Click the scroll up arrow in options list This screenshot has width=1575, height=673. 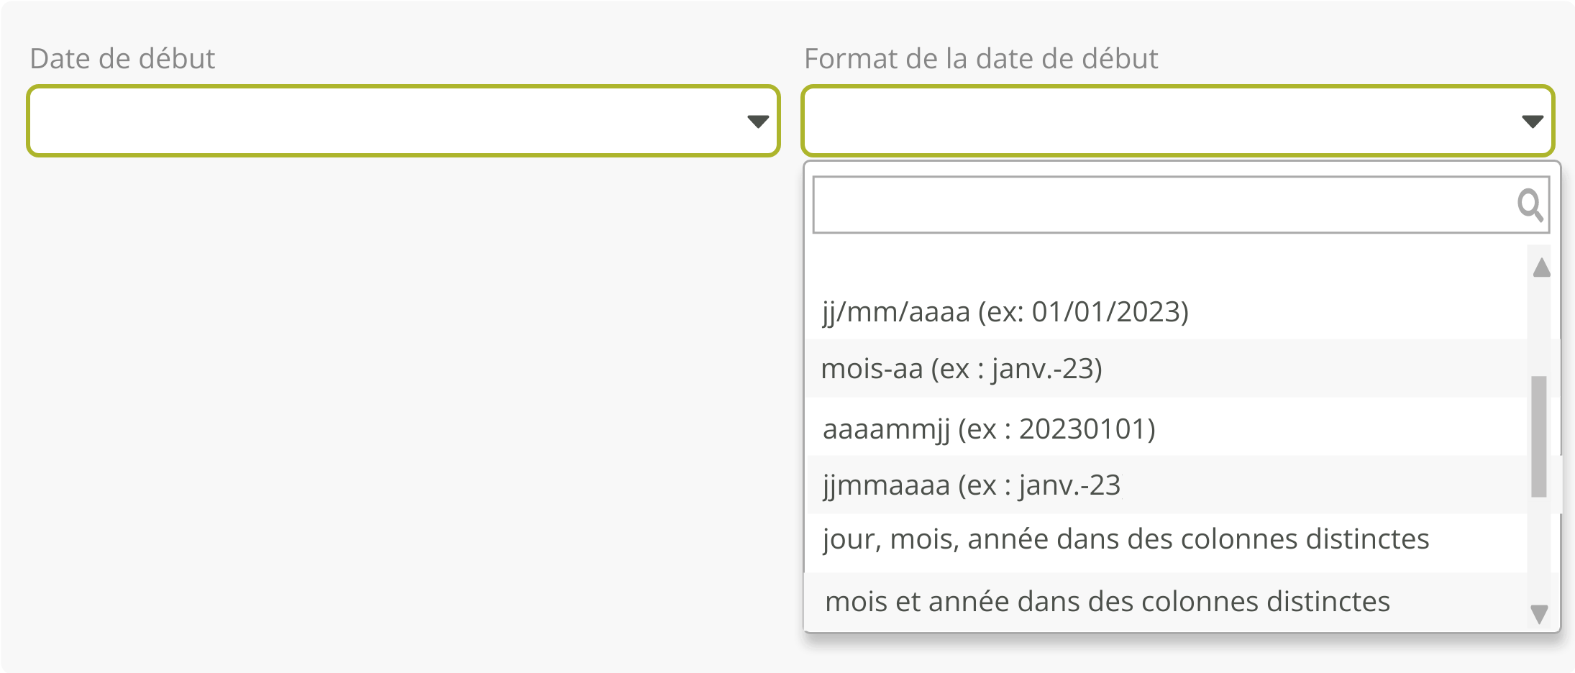[x=1540, y=268]
